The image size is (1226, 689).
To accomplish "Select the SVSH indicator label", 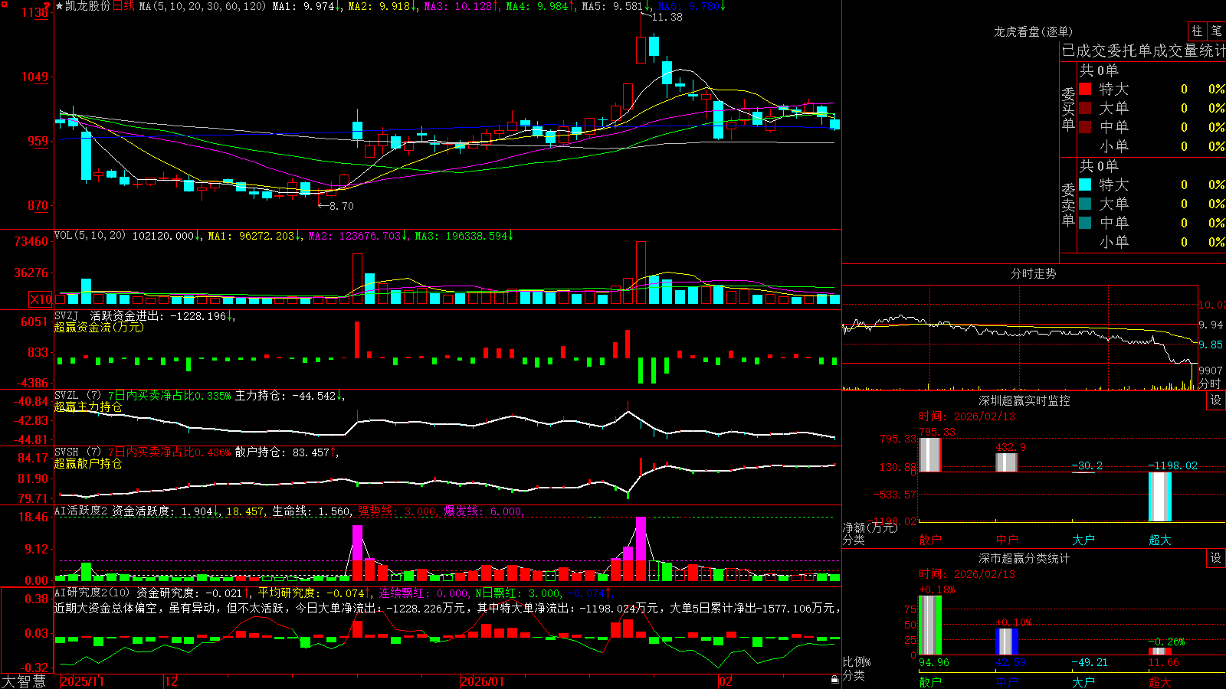I will click(67, 452).
